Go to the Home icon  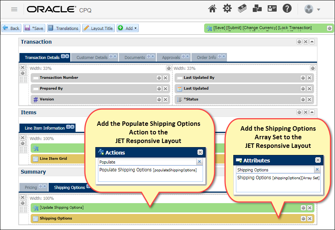[x=212, y=9]
